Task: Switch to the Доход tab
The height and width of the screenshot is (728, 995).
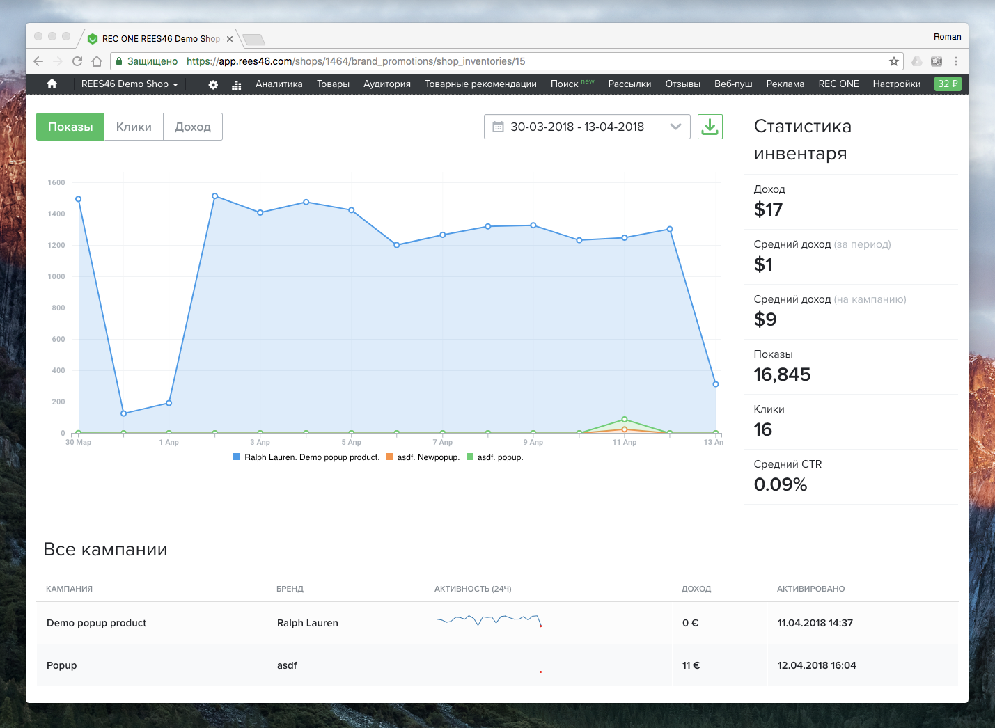Action: pos(193,127)
